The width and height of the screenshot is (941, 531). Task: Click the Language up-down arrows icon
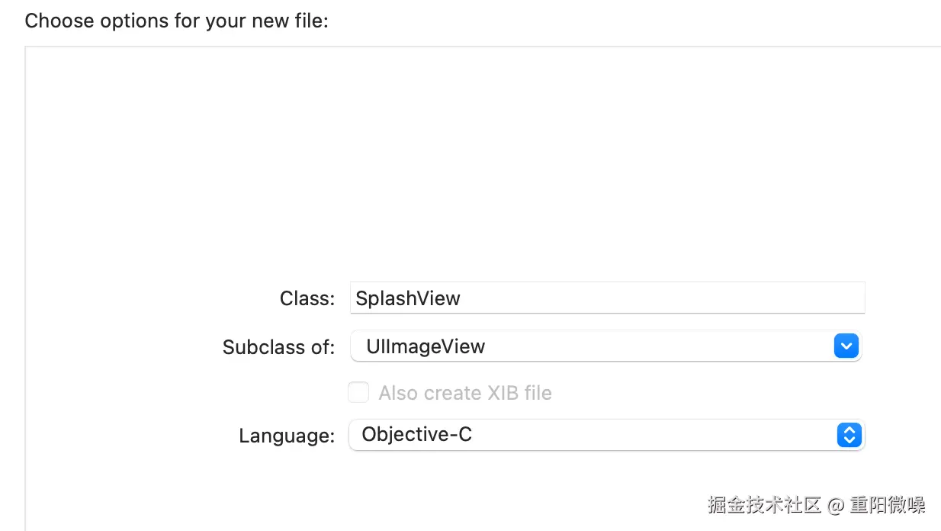tap(849, 435)
